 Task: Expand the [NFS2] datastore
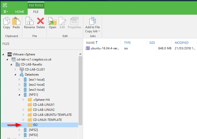tap(19, 130)
